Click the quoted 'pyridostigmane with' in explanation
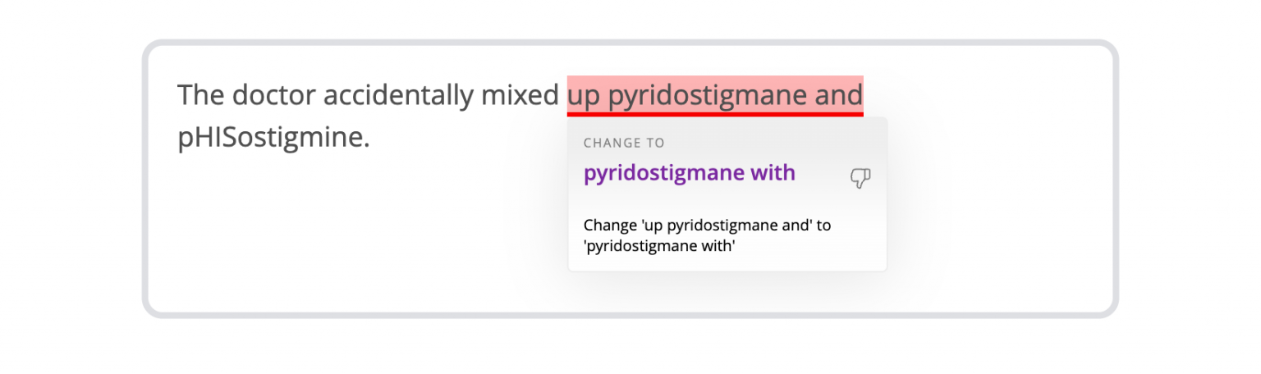Image resolution: width=1261 pixels, height=374 pixels. (658, 245)
